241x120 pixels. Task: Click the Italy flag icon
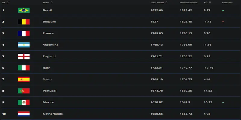(x=23, y=68)
